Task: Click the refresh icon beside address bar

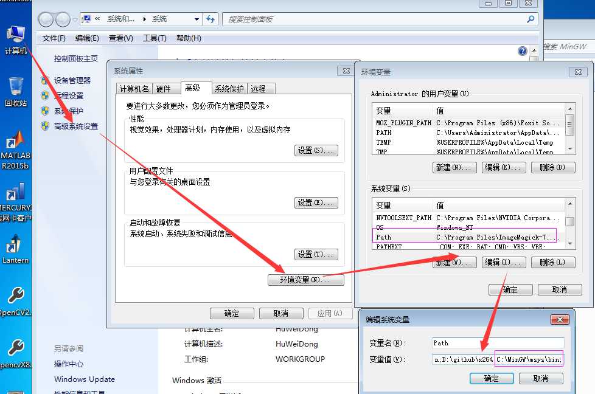Action: (211, 19)
